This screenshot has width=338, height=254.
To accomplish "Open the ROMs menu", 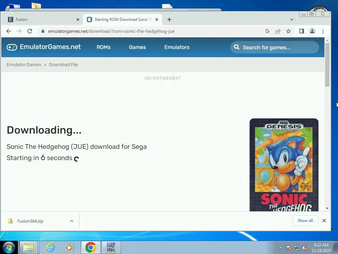I will pos(103,47).
